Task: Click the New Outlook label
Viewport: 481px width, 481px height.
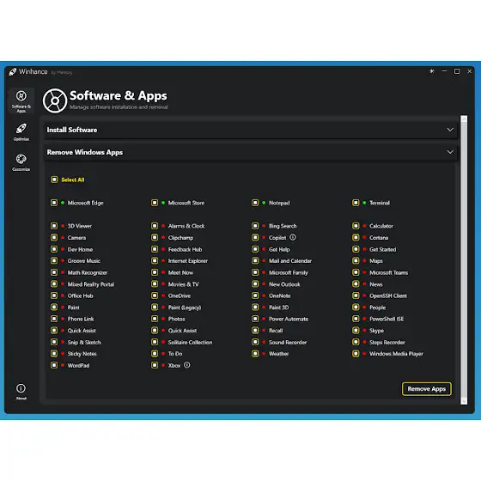Action: coord(284,284)
